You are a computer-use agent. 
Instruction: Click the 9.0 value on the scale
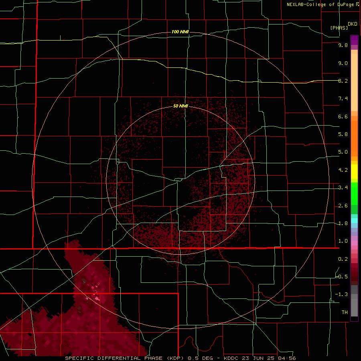coord(343,63)
